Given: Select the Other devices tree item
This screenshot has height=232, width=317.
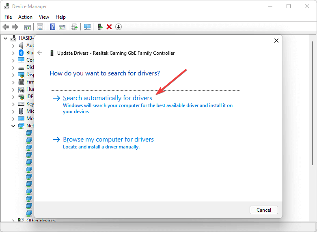Looking at the screenshot, I should [41, 220].
